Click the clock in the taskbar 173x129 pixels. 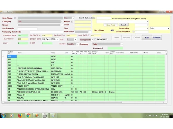click(x=165, y=116)
